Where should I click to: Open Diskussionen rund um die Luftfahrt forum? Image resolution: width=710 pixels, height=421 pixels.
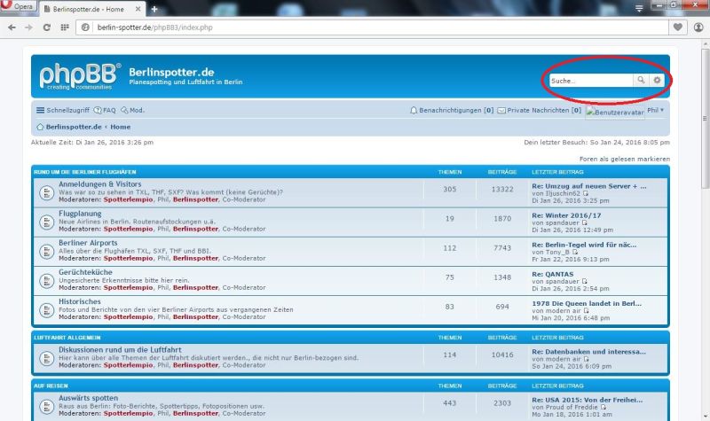pos(120,349)
